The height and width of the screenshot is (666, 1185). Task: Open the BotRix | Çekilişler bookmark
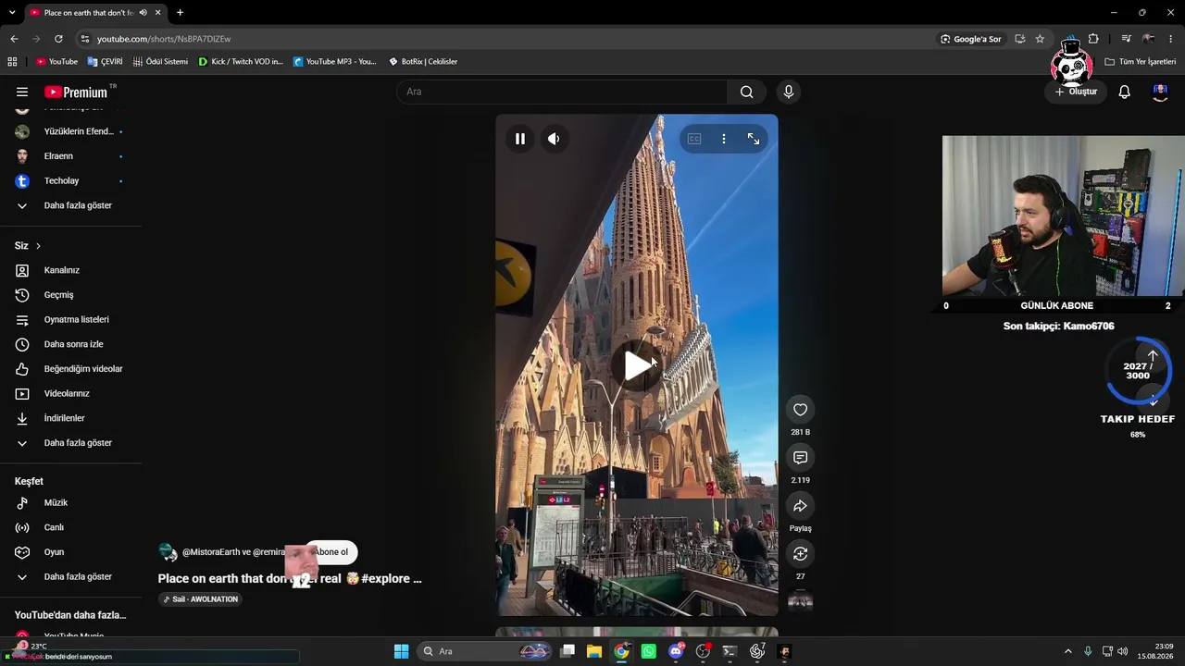[x=423, y=62]
